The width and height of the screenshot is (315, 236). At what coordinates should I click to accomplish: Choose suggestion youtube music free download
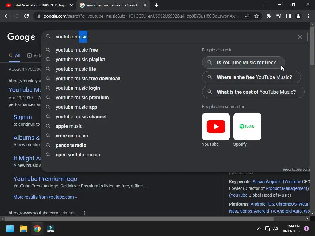coord(88,79)
